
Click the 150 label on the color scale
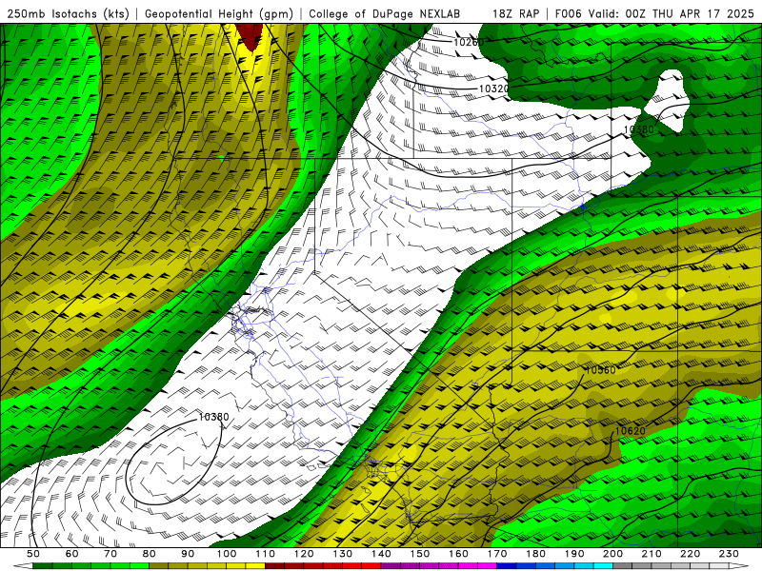click(x=419, y=554)
